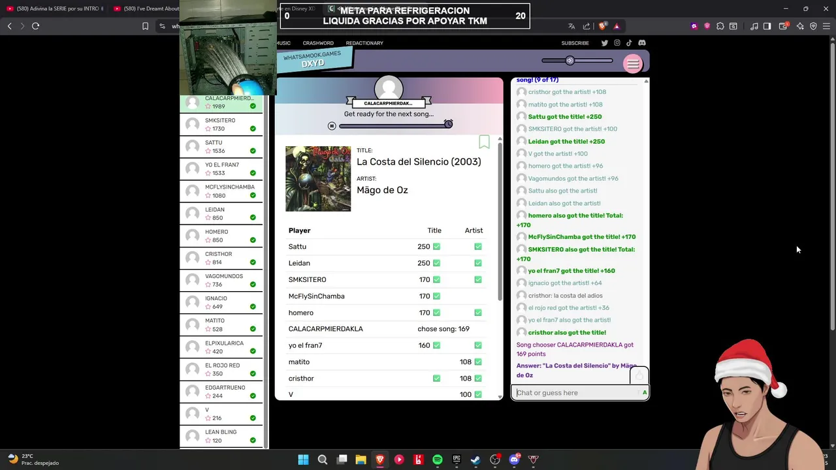The height and width of the screenshot is (470, 836).
Task: Switch to the Adivina la SERIE YouTube tab
Action: (56, 8)
